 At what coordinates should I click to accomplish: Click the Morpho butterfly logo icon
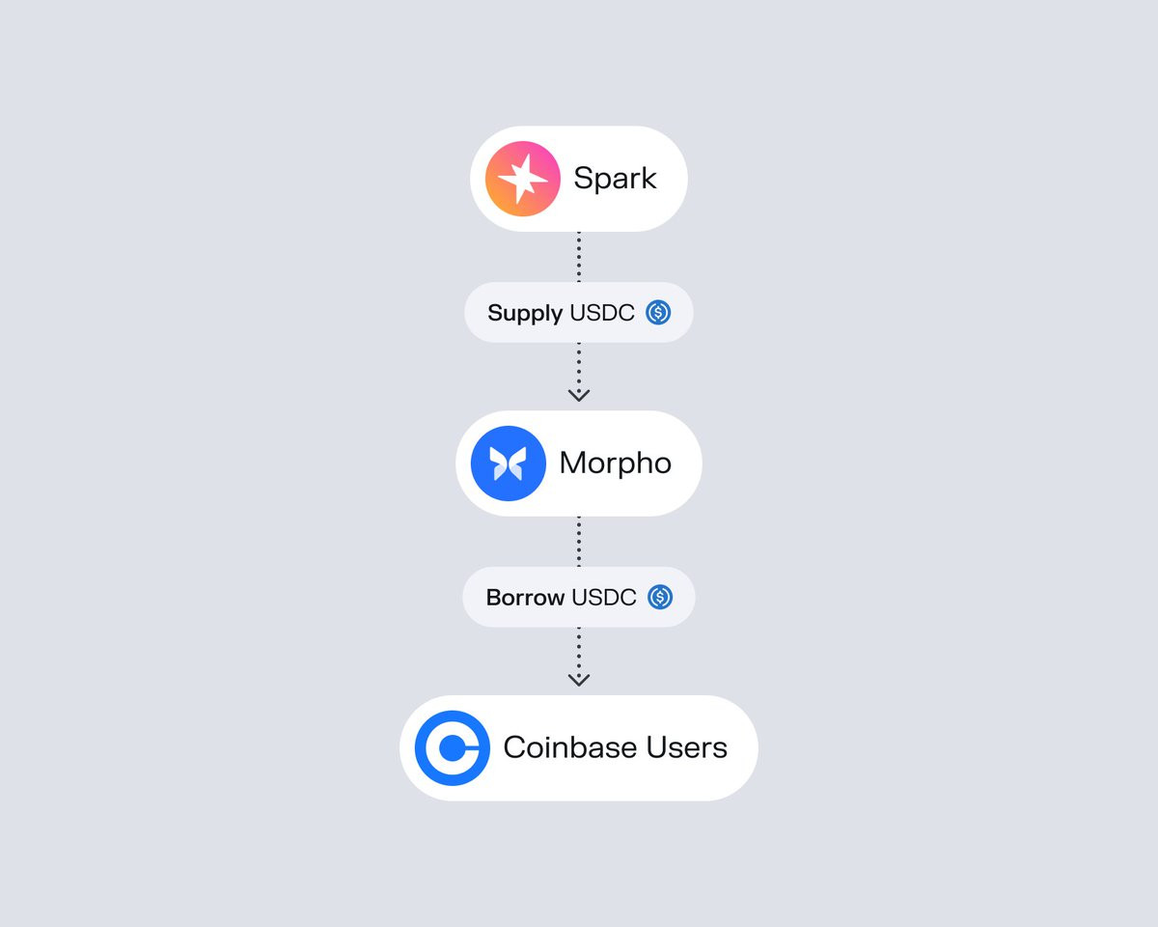[509, 463]
